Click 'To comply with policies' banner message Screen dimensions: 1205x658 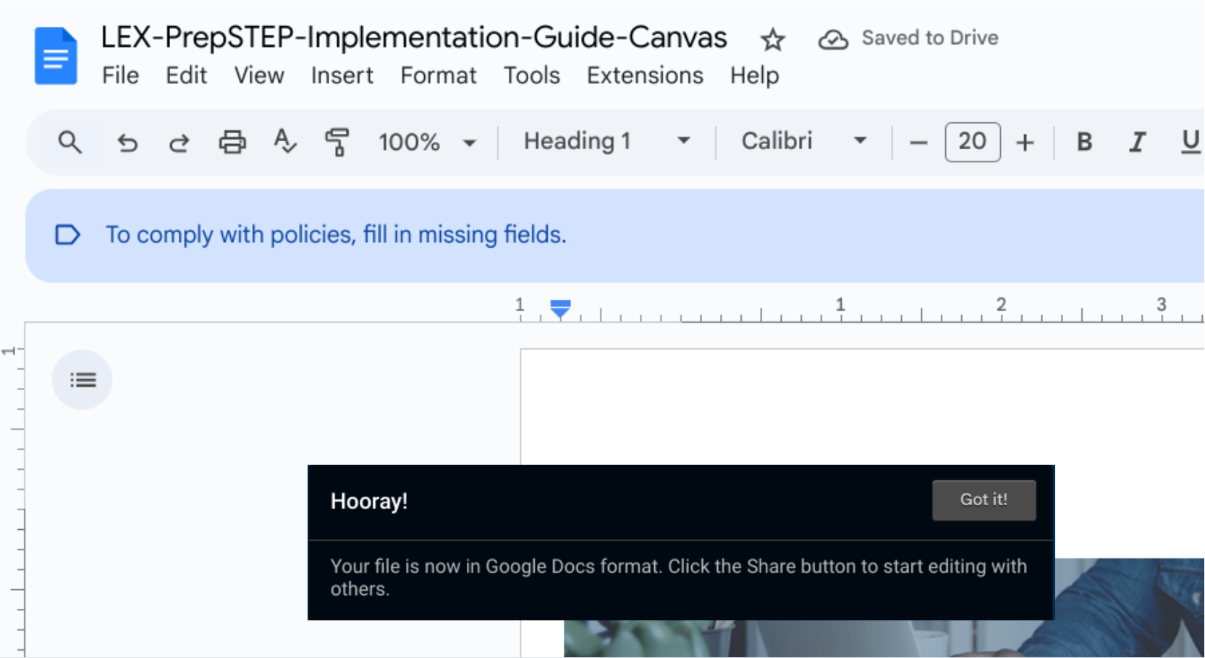coord(336,235)
